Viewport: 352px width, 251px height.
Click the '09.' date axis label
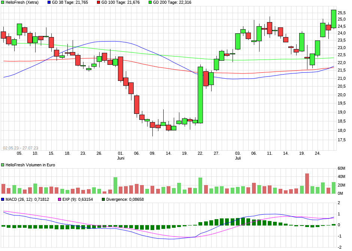pyautogui.click(x=152, y=153)
